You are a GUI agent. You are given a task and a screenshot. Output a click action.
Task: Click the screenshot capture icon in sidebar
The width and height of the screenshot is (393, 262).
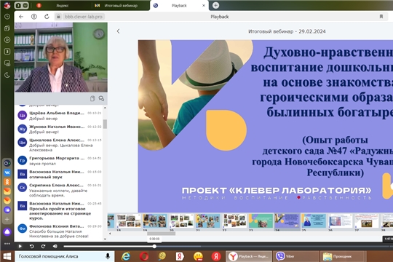point(7,63)
